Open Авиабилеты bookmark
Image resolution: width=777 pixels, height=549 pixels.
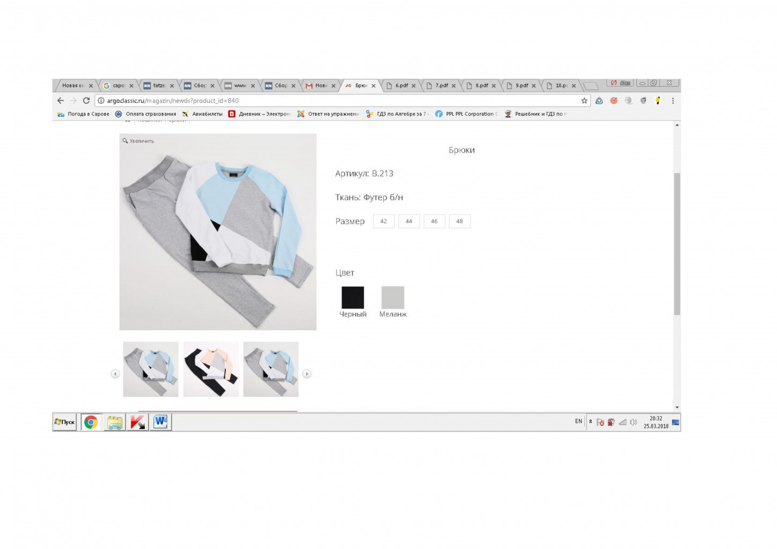(x=202, y=114)
